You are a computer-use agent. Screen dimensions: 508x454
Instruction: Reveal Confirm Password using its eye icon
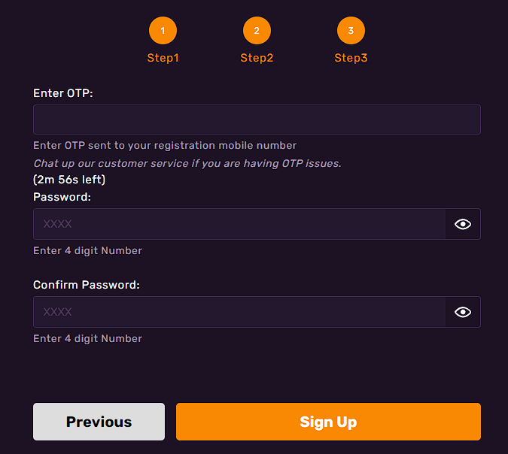pyautogui.click(x=463, y=312)
